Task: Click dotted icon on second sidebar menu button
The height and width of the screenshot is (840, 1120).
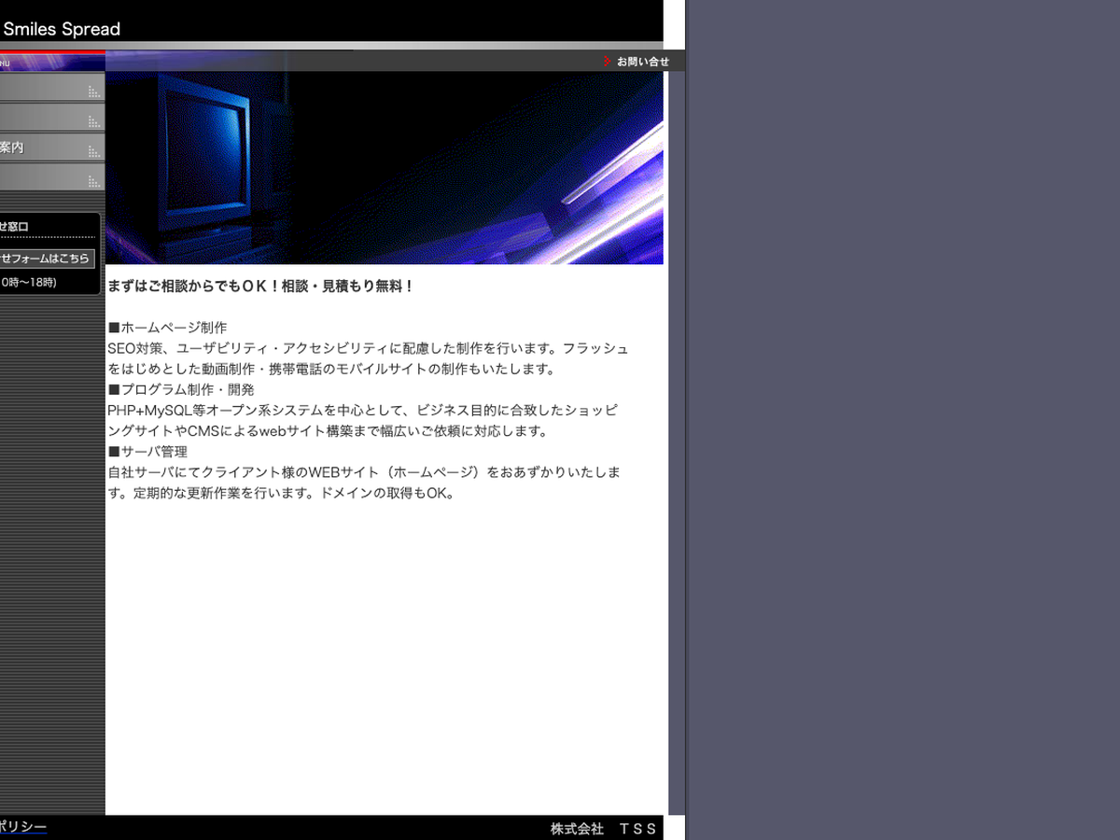Action: tap(93, 121)
